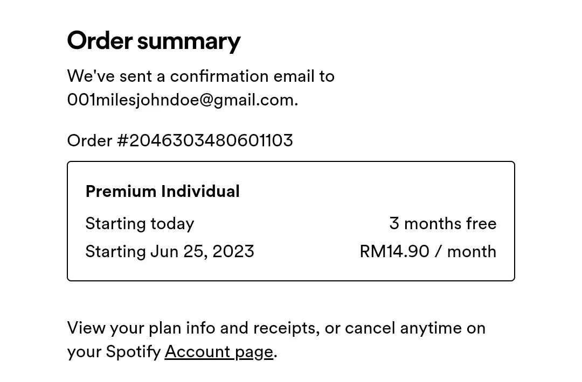Click the word Order before the order number
582x382 pixels.
(90, 141)
